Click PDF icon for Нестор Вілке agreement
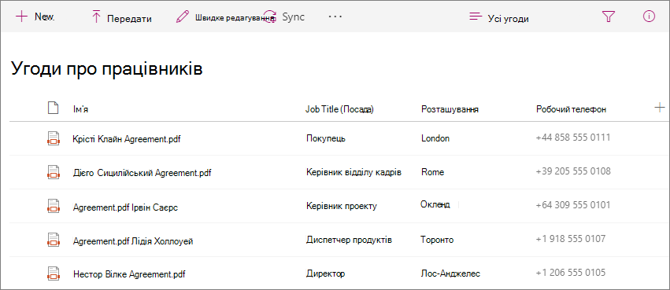Viewport: 670px width, 290px height. pyautogui.click(x=53, y=273)
